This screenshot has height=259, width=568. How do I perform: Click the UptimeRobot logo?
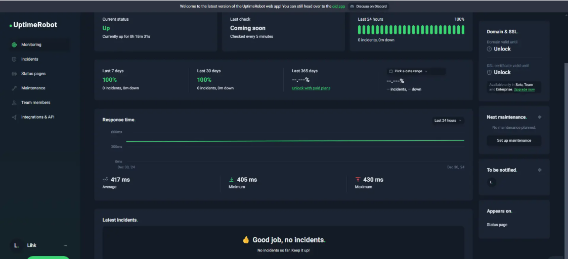tap(33, 25)
